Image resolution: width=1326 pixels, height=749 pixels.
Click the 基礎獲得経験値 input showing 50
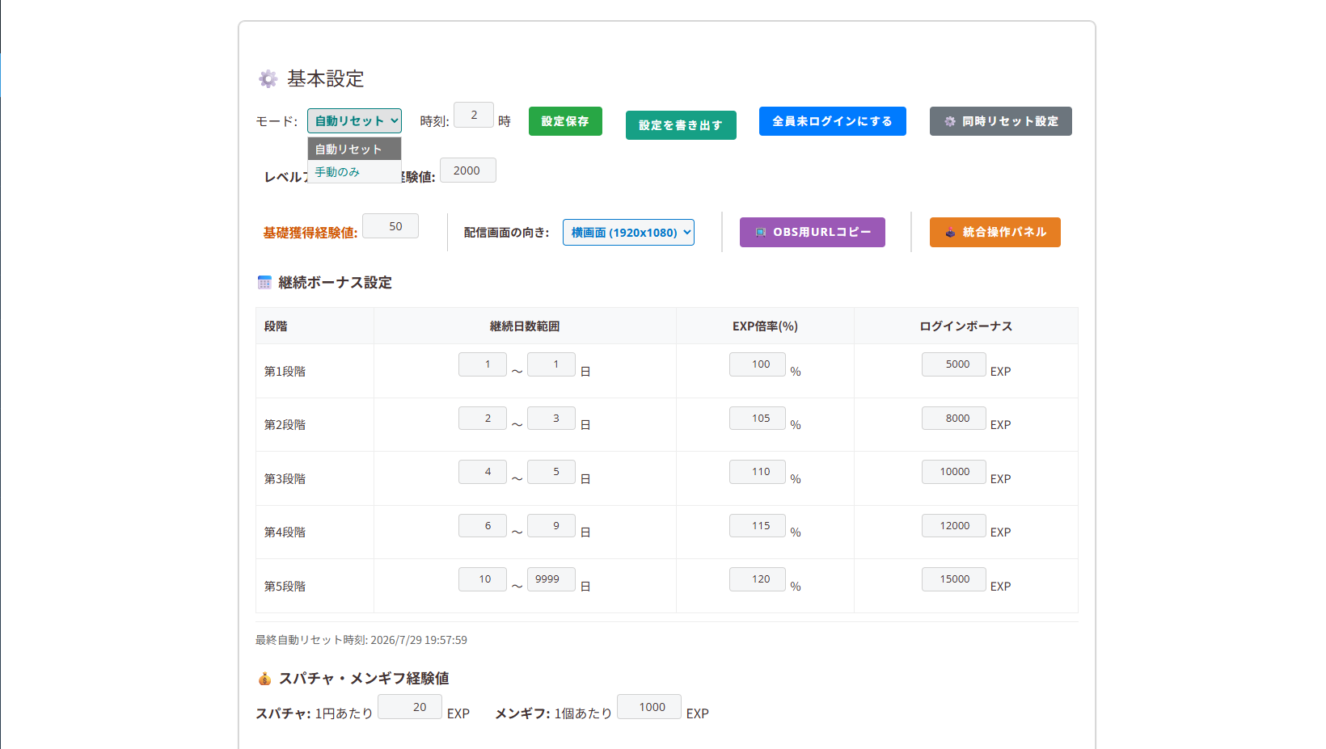[x=391, y=225]
